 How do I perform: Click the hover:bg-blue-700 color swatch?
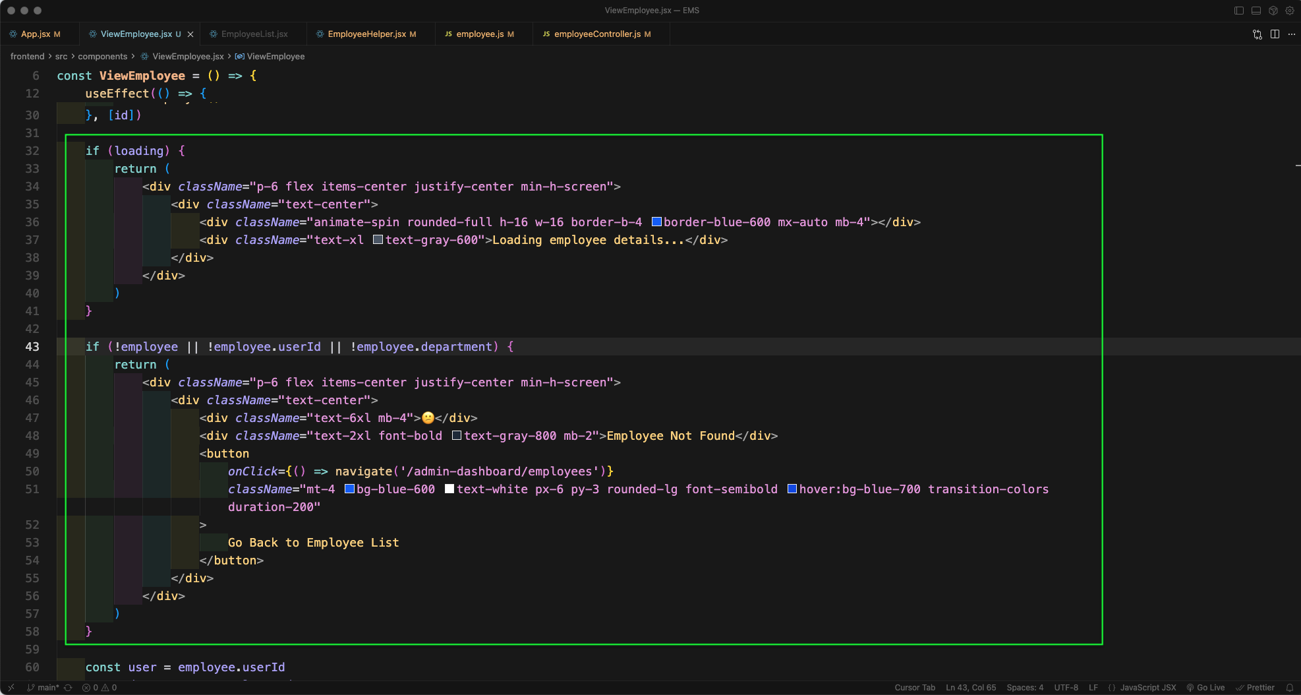point(792,489)
